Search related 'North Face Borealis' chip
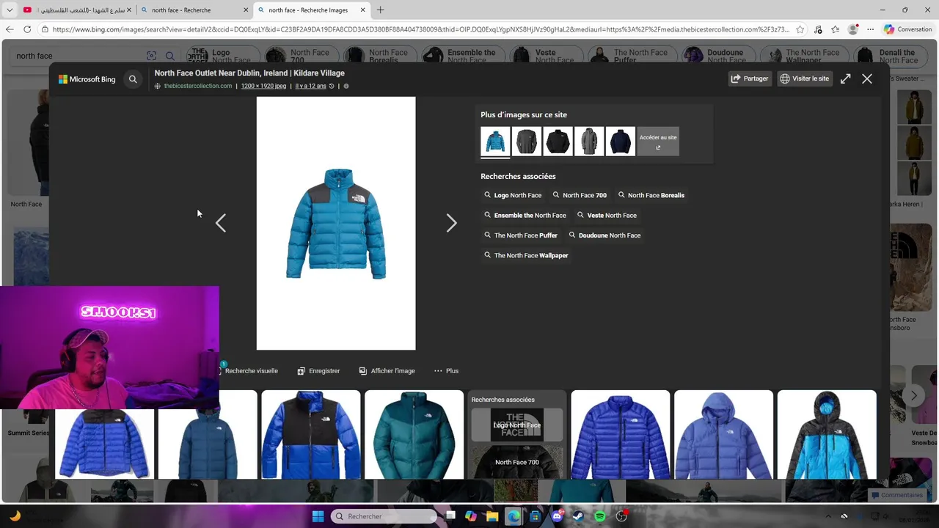This screenshot has height=528, width=939. click(x=651, y=195)
